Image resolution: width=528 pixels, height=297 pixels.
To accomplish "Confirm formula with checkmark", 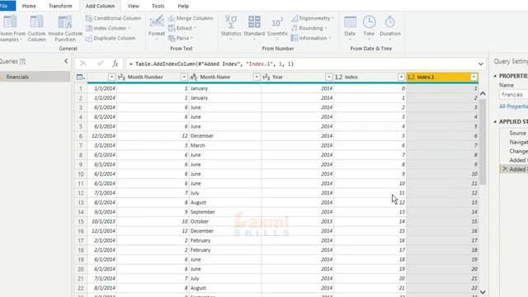I will [x=100, y=64].
